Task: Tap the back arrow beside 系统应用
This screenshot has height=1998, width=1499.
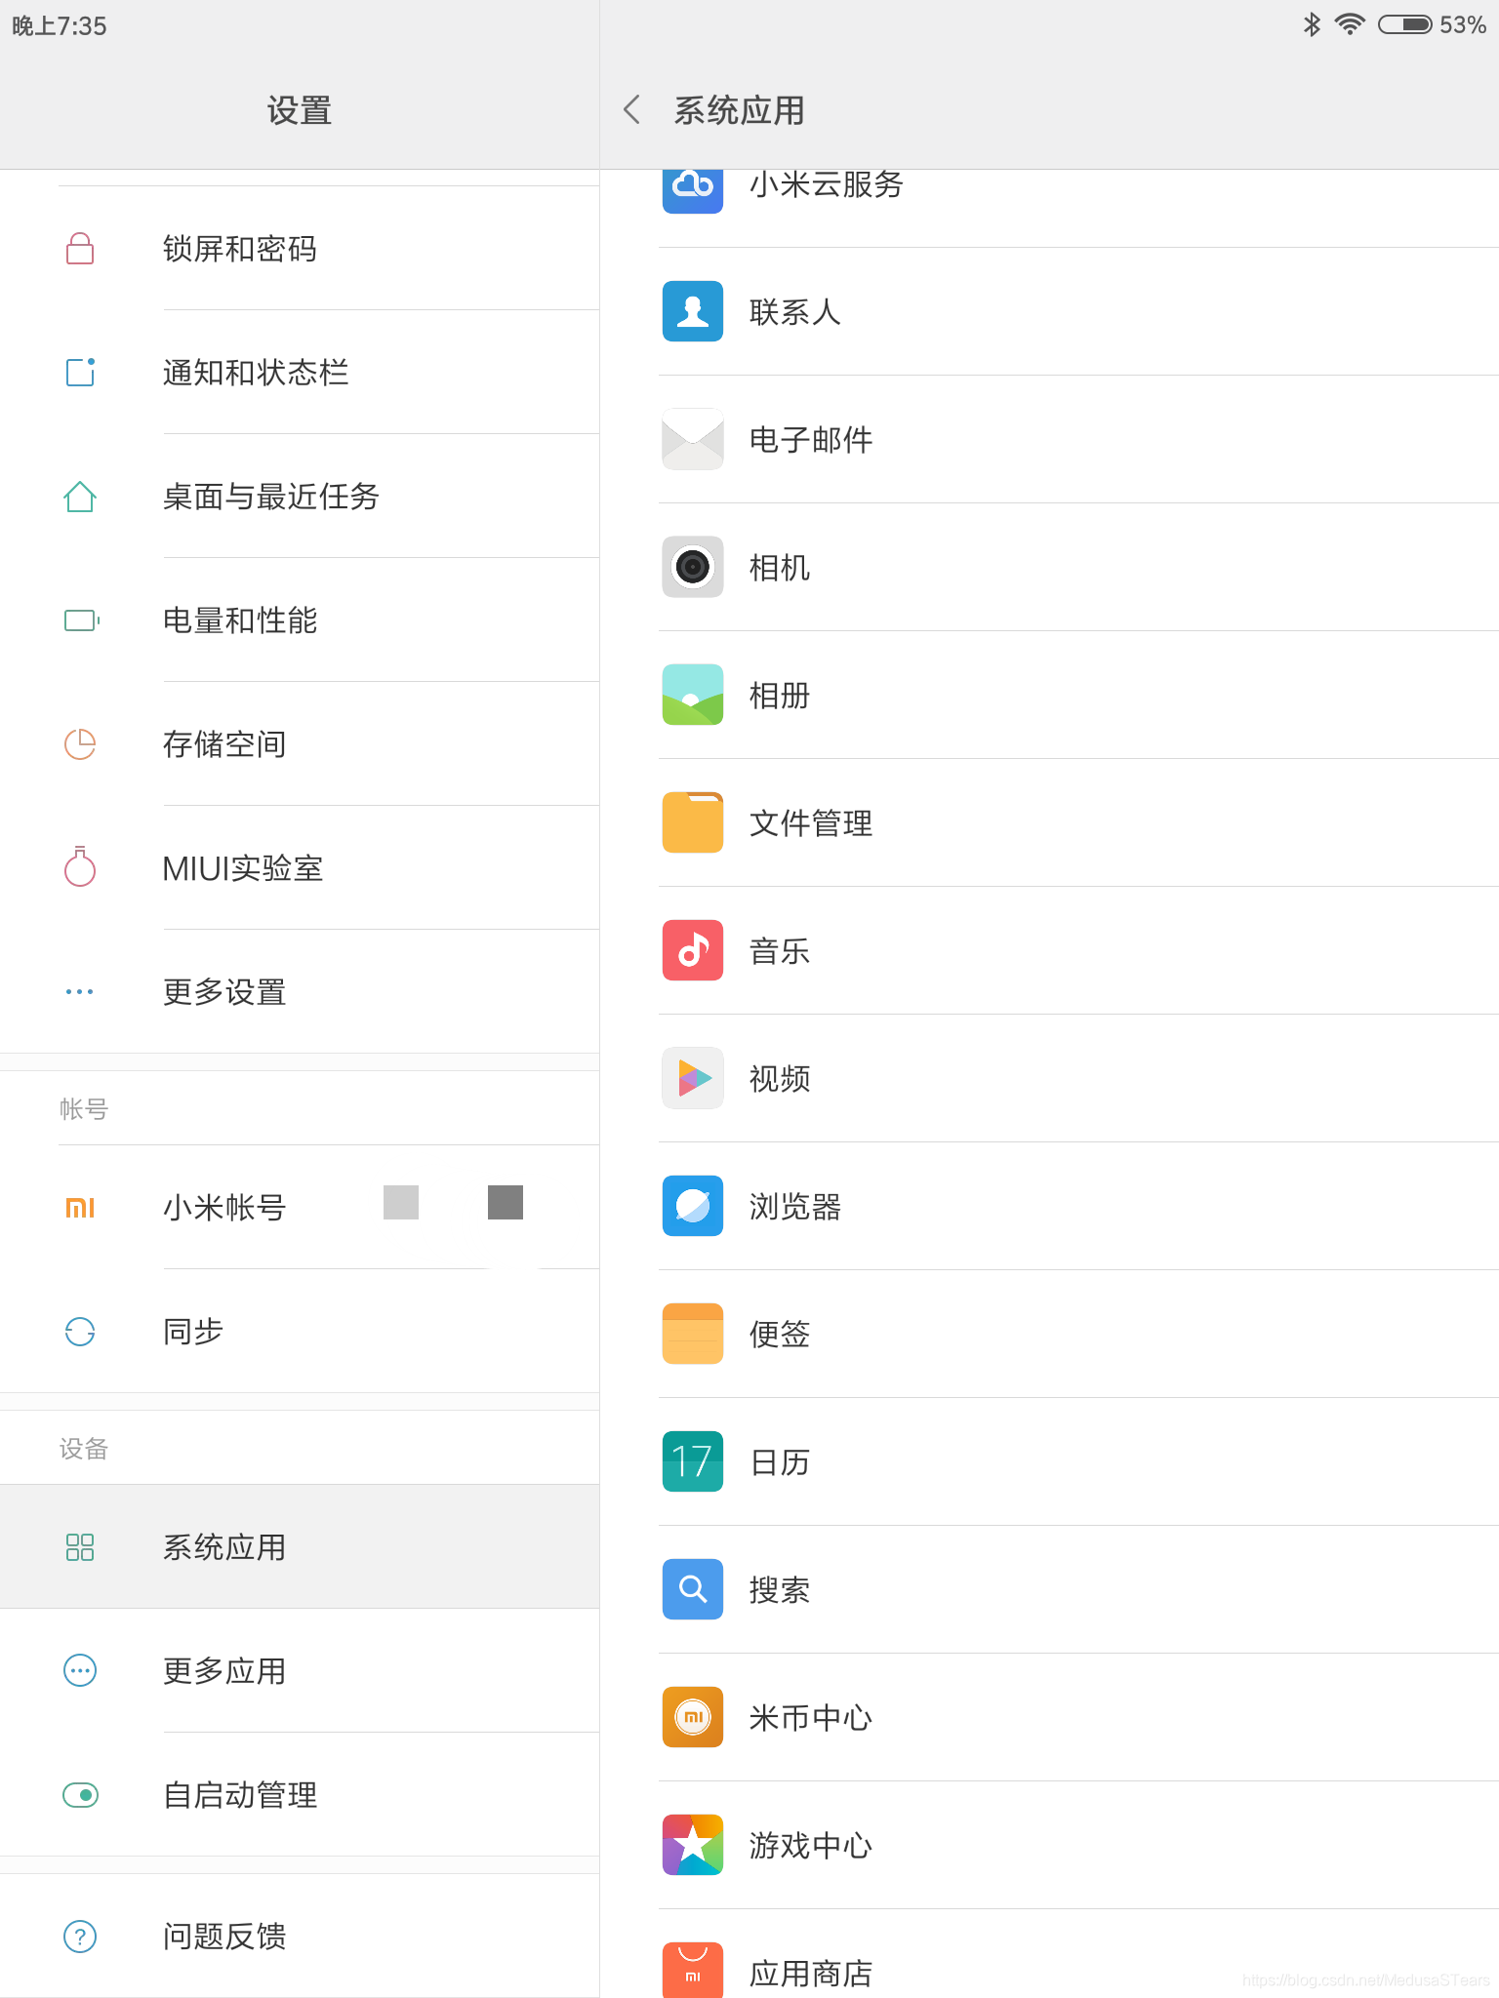Action: pos(632,110)
